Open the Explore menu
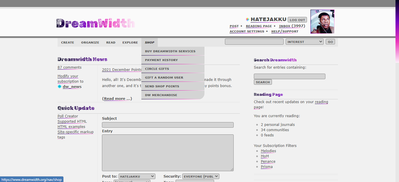 pos(130,42)
